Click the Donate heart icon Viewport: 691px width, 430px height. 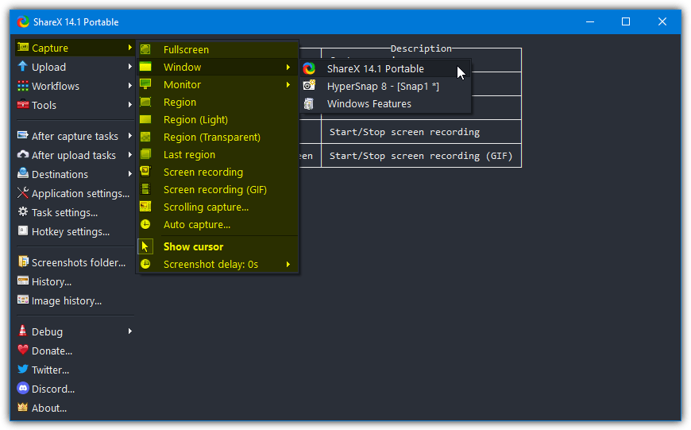pos(23,351)
